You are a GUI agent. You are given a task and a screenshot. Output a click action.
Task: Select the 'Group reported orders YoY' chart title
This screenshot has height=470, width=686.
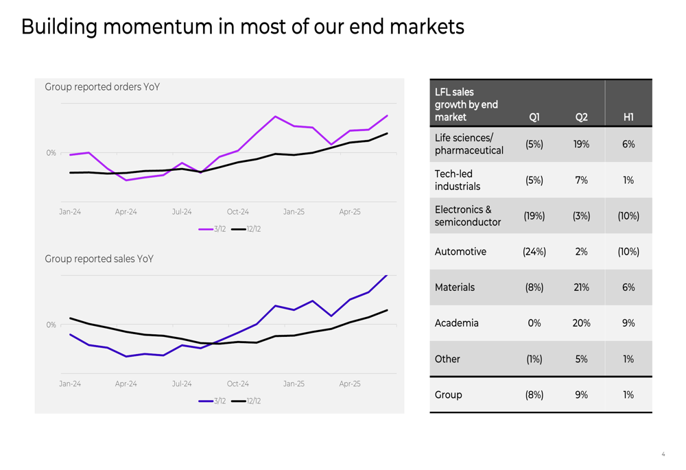tap(102, 87)
